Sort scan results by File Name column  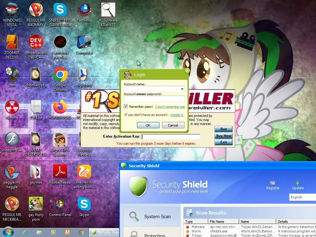[223, 222]
